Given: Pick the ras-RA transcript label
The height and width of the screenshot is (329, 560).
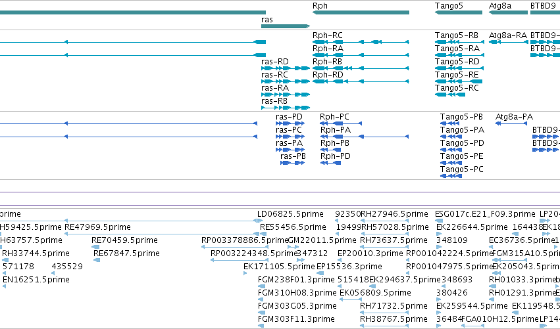Looking at the screenshot, I should 275,88.
